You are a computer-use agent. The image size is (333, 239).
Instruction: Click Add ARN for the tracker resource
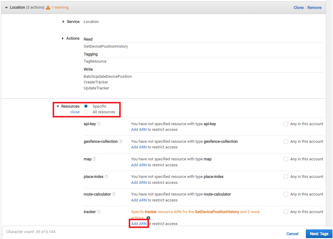138,224
